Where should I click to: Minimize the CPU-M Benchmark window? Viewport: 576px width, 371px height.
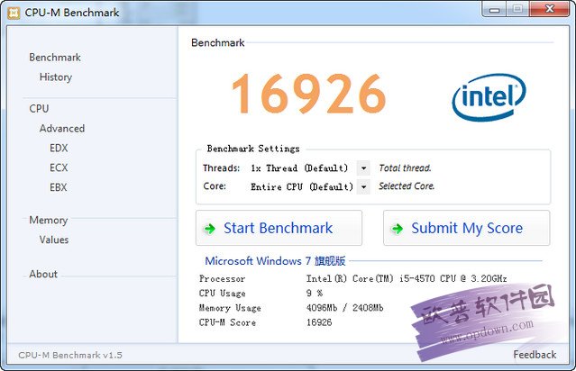(x=495, y=9)
